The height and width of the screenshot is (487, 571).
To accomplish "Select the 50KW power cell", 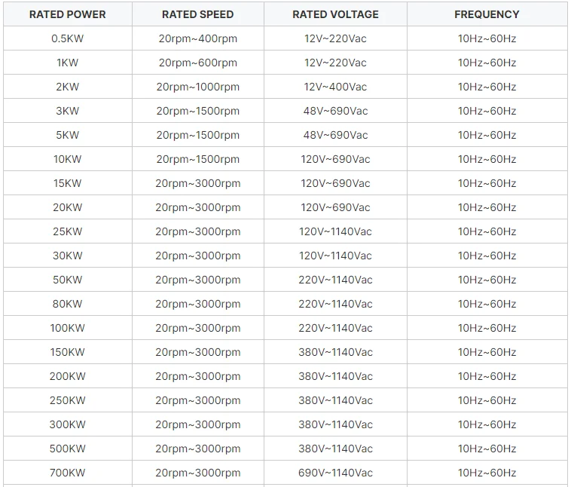I will (x=68, y=280).
